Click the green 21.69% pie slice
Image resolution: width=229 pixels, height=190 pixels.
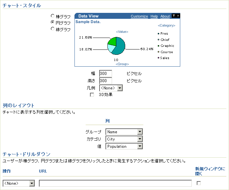(x=113, y=41)
